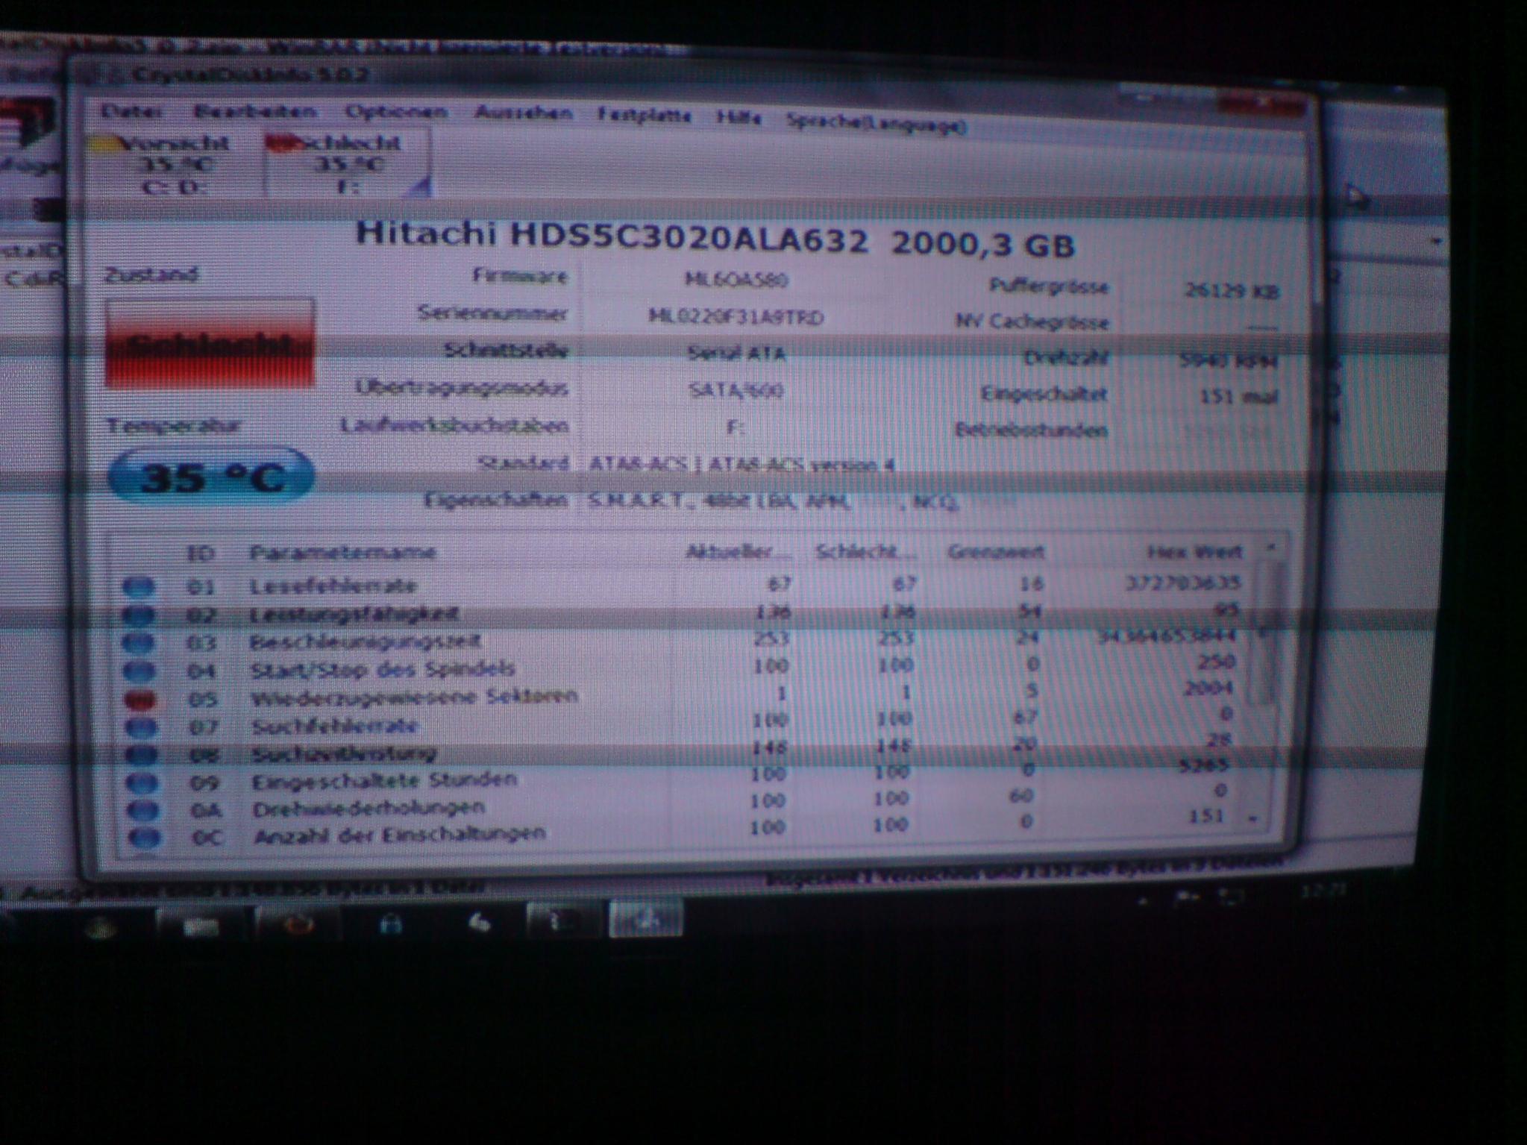The width and height of the screenshot is (1527, 1145).
Task: Click the Parametername column header
Action: [342, 553]
